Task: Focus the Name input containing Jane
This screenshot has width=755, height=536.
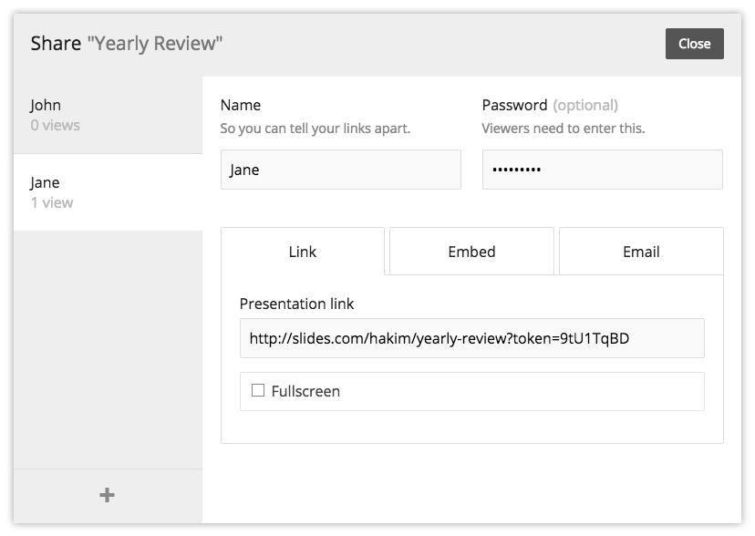Action: click(340, 170)
